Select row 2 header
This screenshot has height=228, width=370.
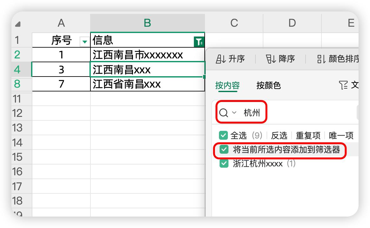coord(17,55)
